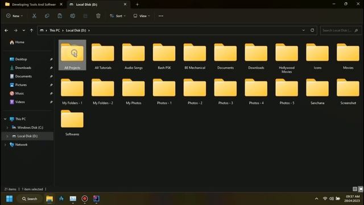Select the Screenshot folder
Screen dimensions: 364x205
[348, 91]
